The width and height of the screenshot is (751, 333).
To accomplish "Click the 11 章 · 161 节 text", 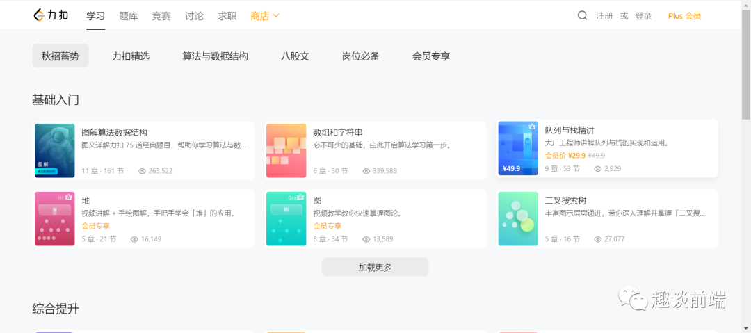I will [x=103, y=171].
